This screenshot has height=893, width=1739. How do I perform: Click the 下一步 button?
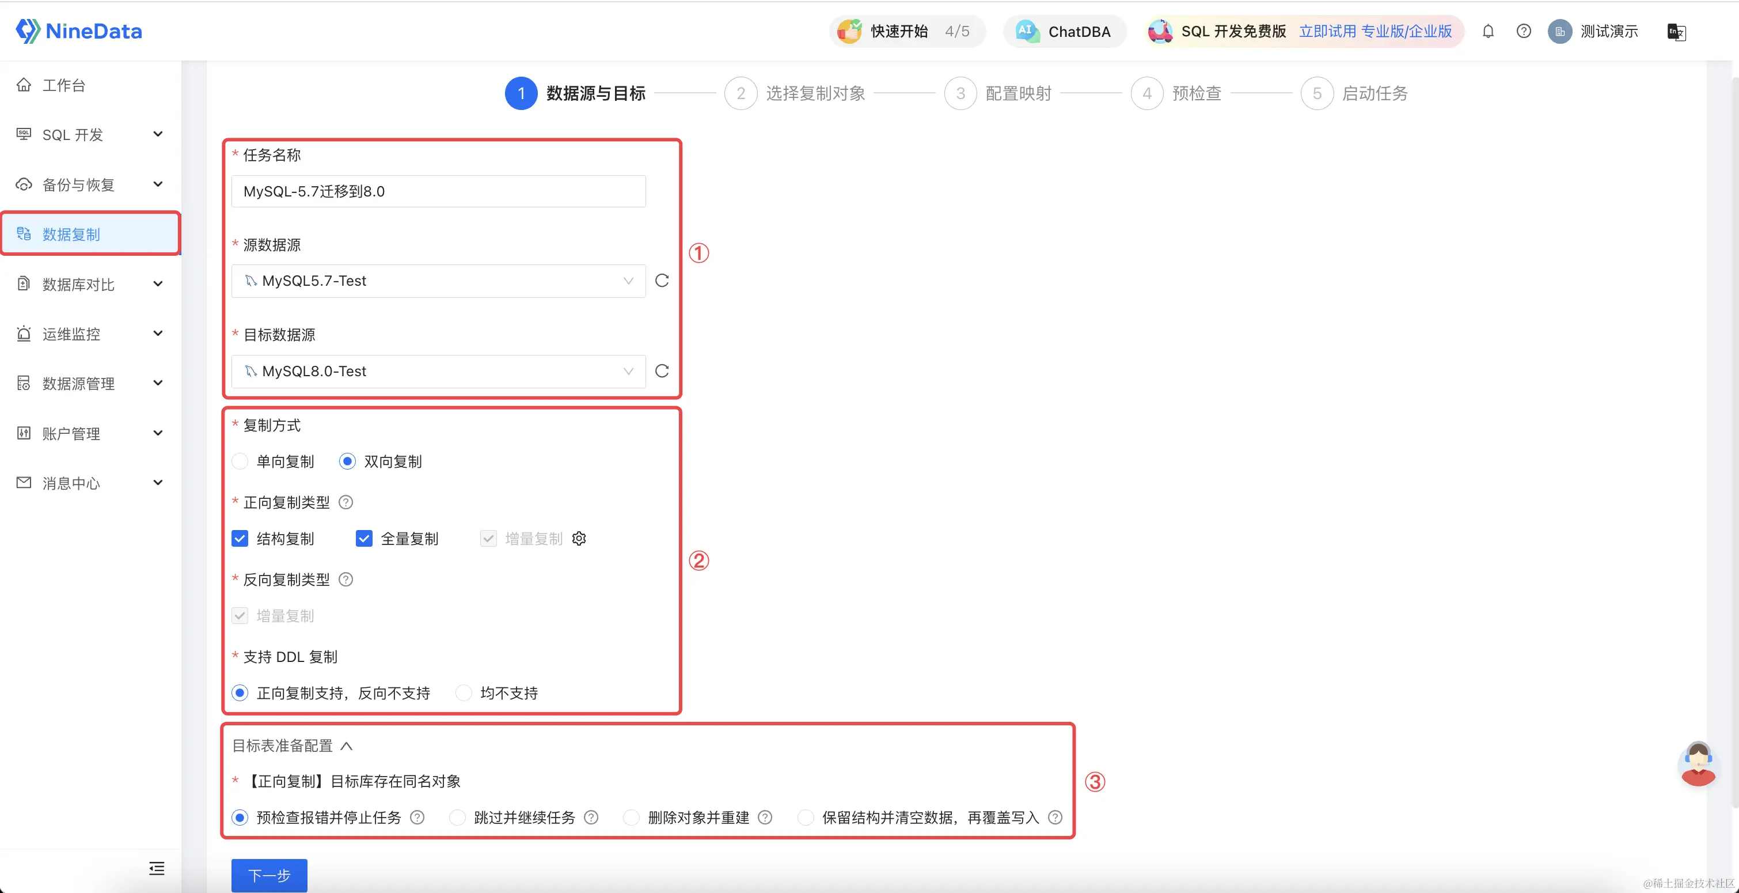coord(268,876)
